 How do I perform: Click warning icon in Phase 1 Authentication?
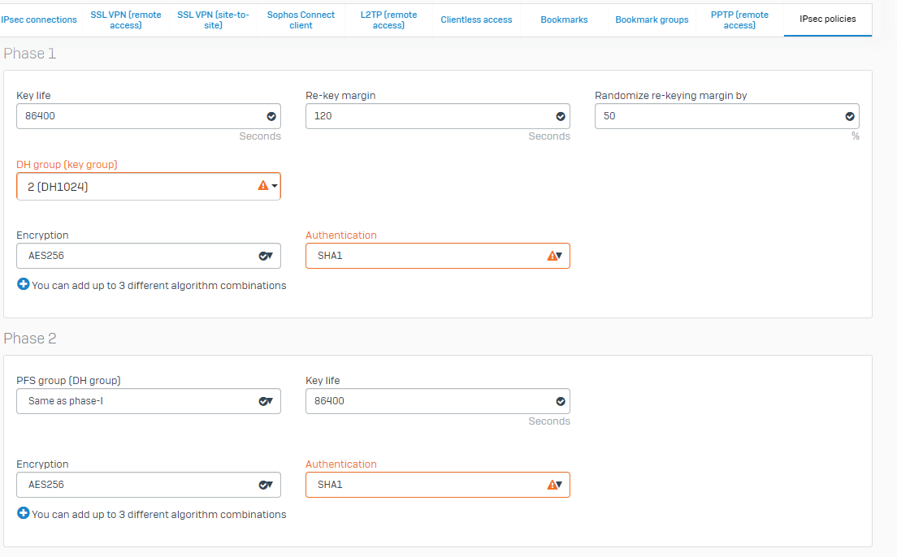(x=552, y=256)
